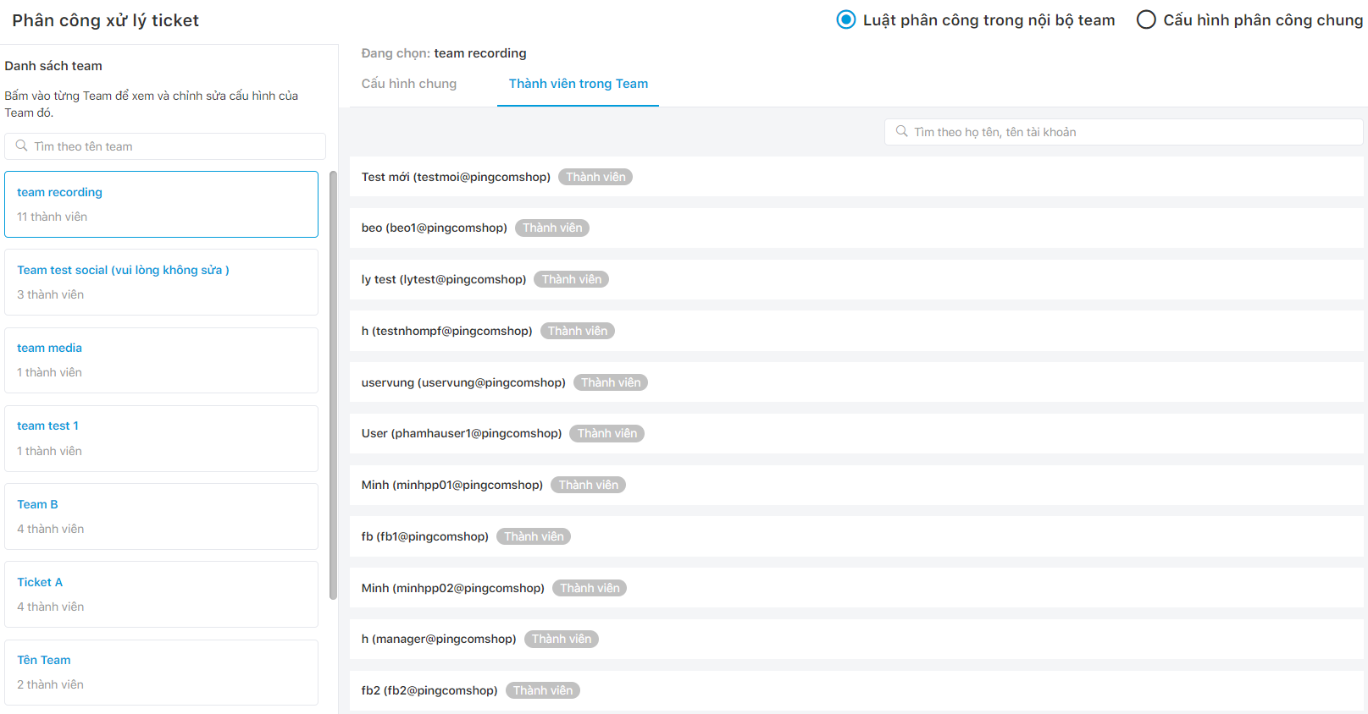
Task: Open 'Team B' team card
Action: (x=161, y=516)
